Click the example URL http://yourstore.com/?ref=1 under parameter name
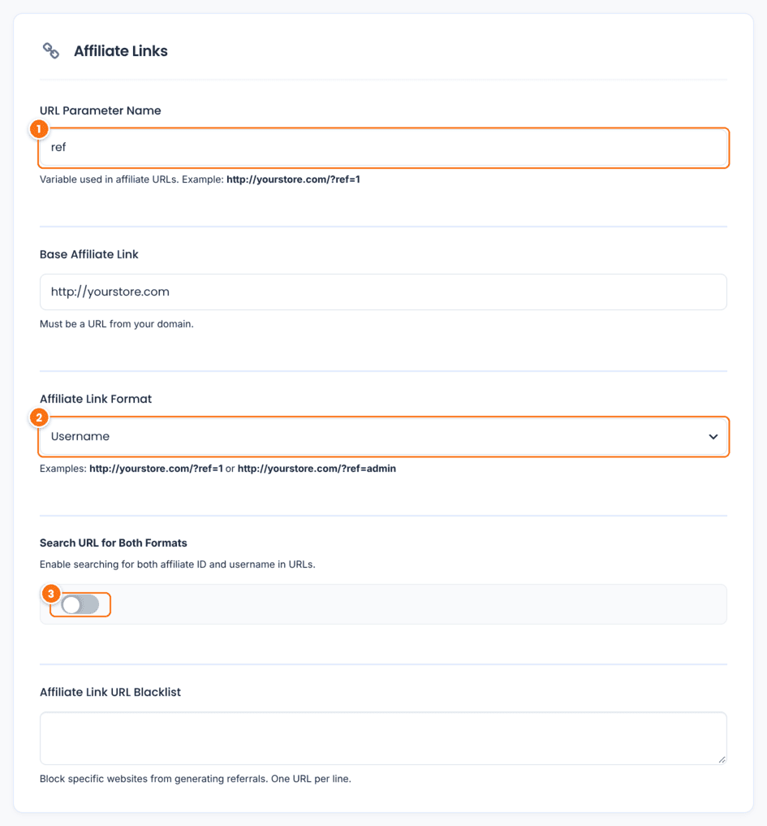This screenshot has height=826, width=767. (293, 179)
